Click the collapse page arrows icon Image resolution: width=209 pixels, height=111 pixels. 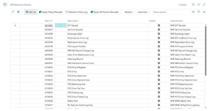click(204, 5)
